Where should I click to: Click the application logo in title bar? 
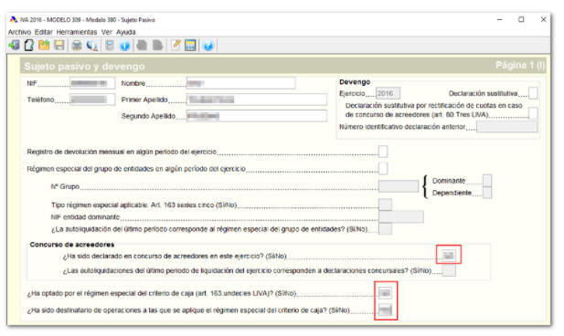coord(14,19)
